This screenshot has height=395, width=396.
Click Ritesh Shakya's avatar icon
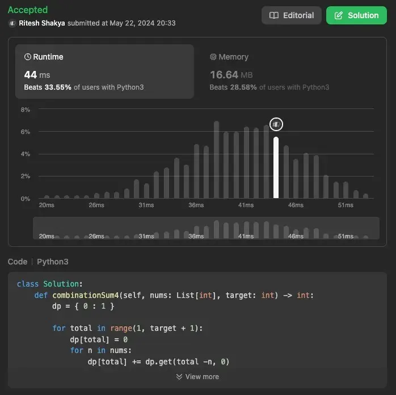coord(12,23)
